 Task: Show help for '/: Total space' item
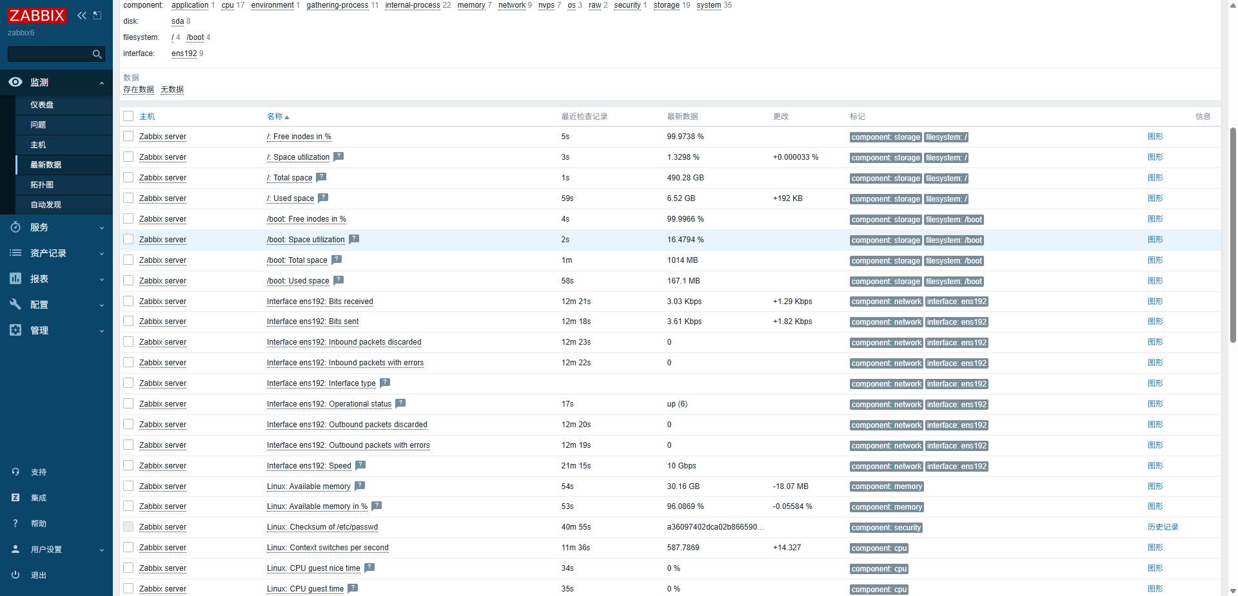[x=321, y=177]
